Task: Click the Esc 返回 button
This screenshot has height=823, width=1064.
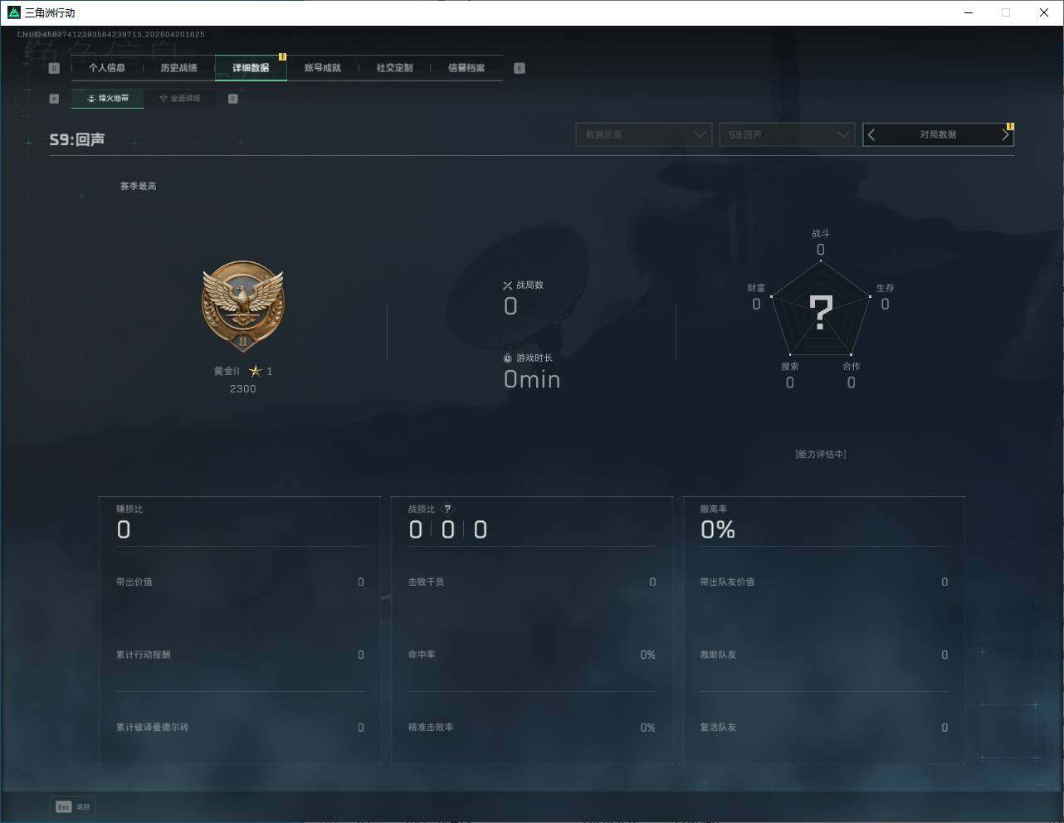Action: [74, 806]
